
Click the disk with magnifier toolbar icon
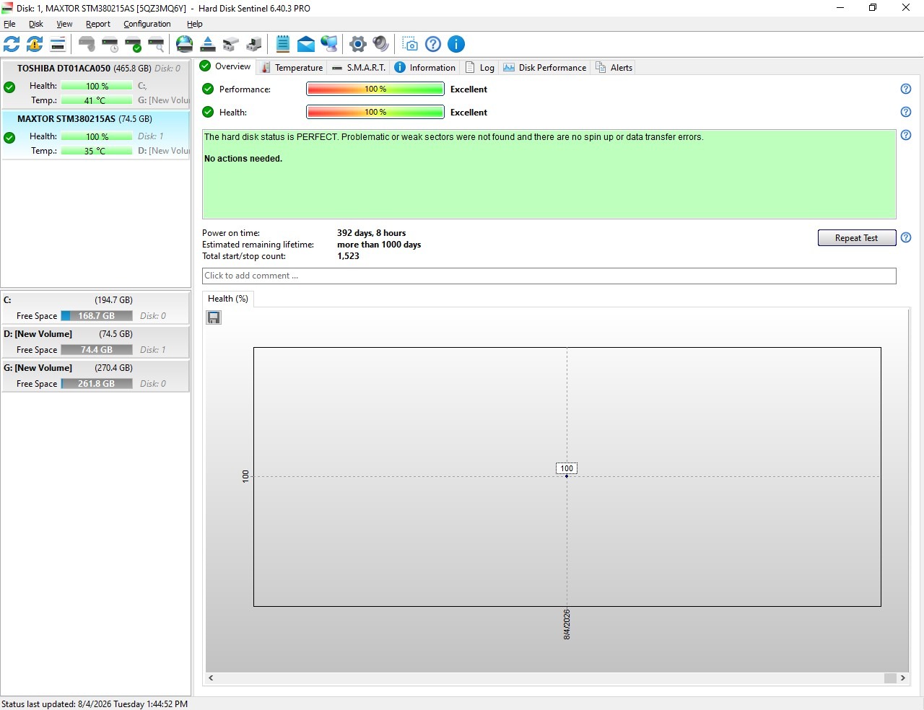tap(156, 44)
